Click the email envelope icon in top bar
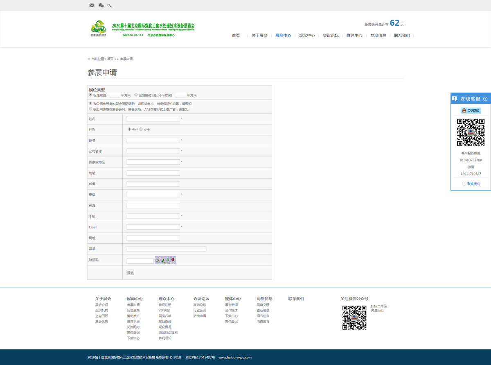The image size is (491, 365). point(92,5)
